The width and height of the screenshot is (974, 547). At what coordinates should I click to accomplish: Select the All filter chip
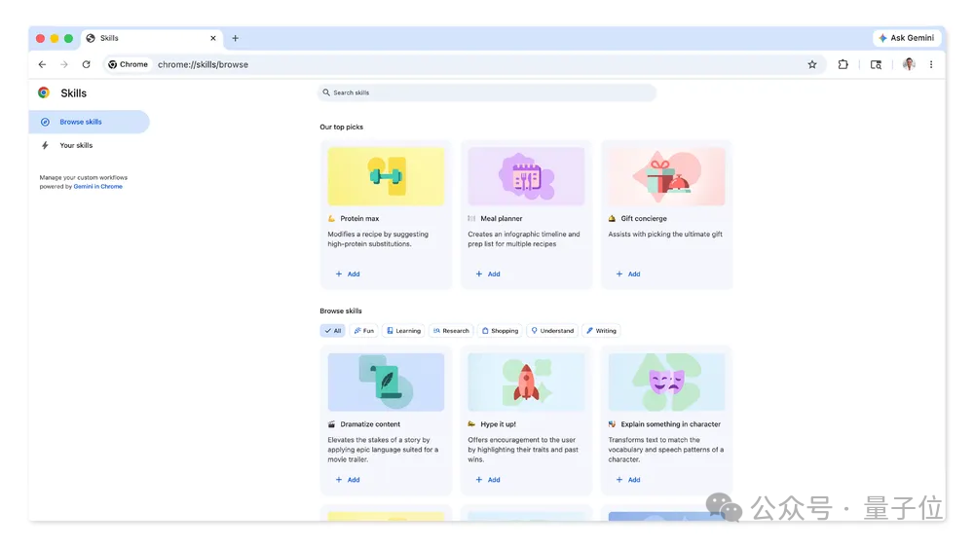click(x=332, y=331)
